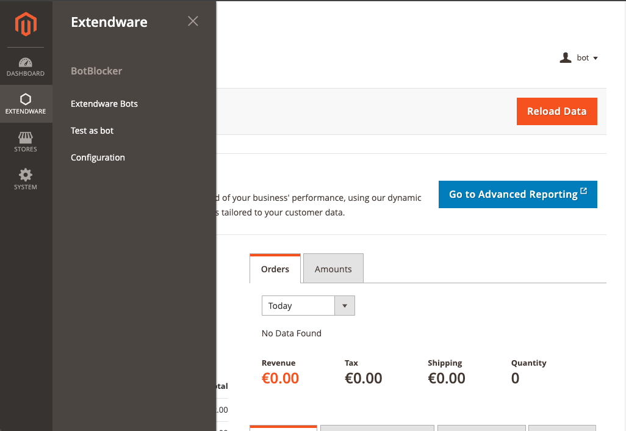Switch to the Amounts tab
Image resolution: width=626 pixels, height=431 pixels.
pos(333,269)
